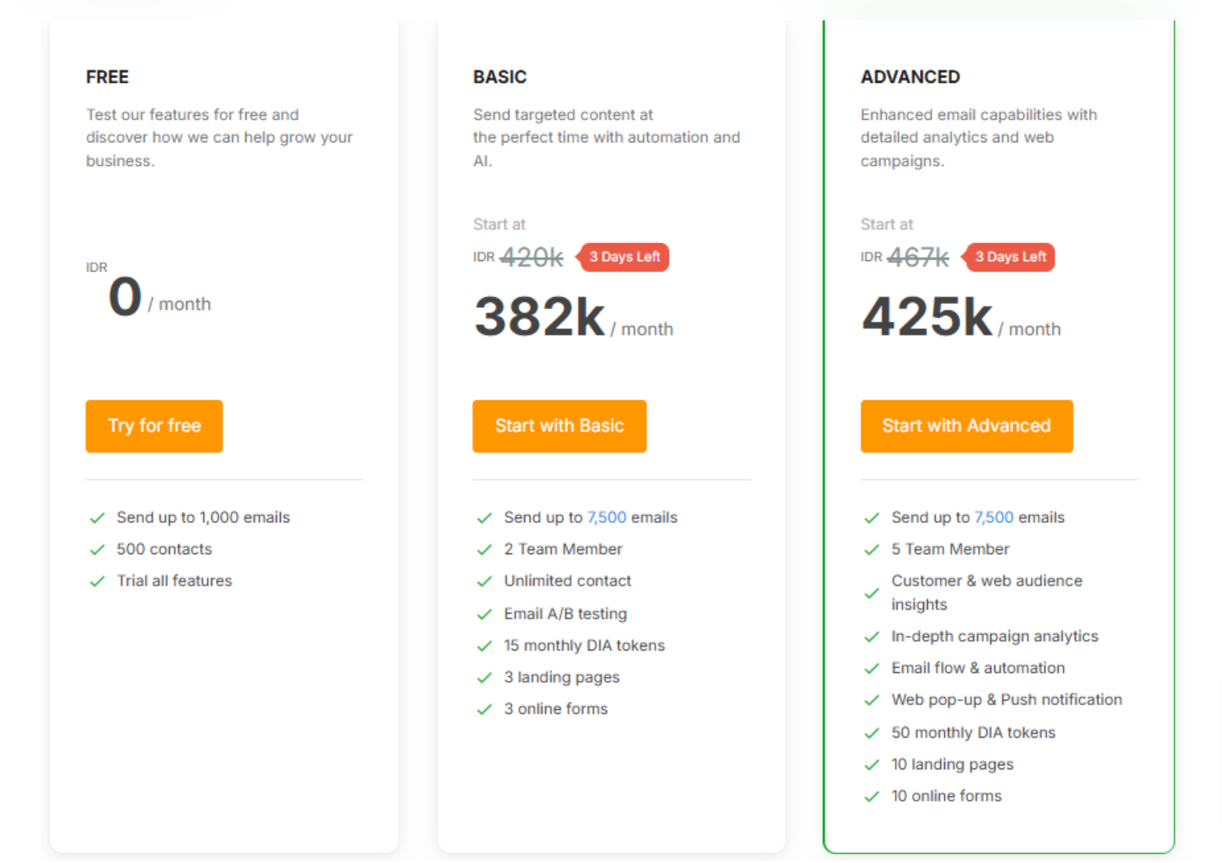Image resolution: width=1222 pixels, height=863 pixels.
Task: Click checkmark icon next to Email A/B testing
Action: (484, 614)
